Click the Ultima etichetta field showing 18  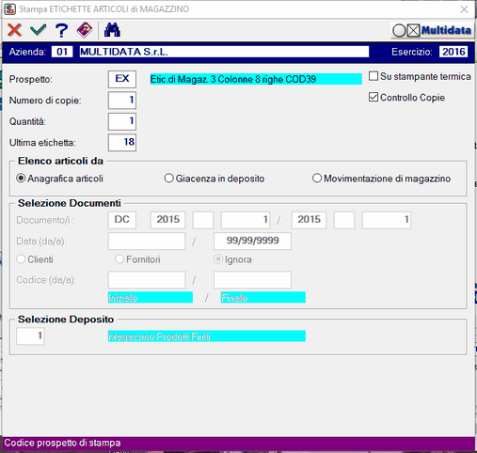(x=122, y=143)
